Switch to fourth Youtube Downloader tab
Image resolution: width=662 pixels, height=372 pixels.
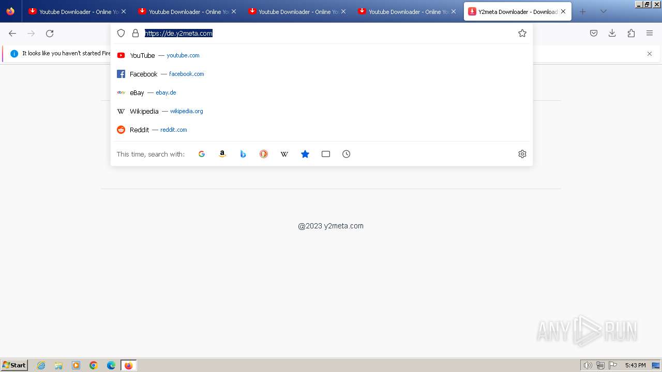click(x=406, y=11)
